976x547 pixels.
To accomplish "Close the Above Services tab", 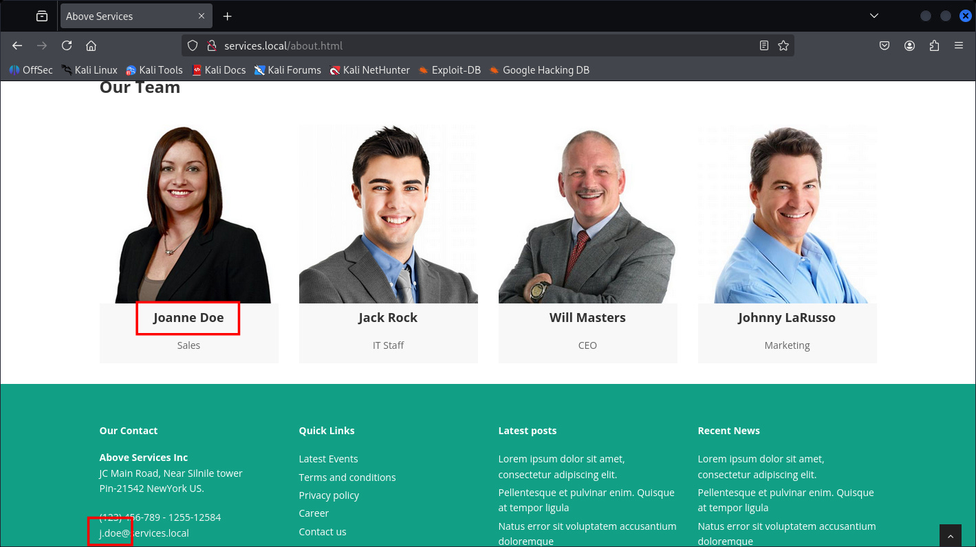I will 202,16.
